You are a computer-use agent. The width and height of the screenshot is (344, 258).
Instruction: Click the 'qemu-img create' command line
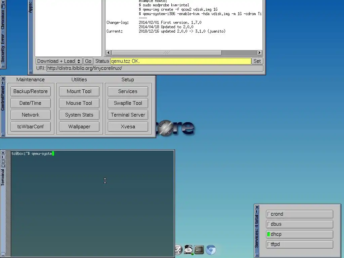point(178,9)
